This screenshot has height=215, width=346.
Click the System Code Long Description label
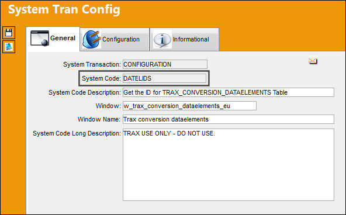pyautogui.click(x=77, y=133)
